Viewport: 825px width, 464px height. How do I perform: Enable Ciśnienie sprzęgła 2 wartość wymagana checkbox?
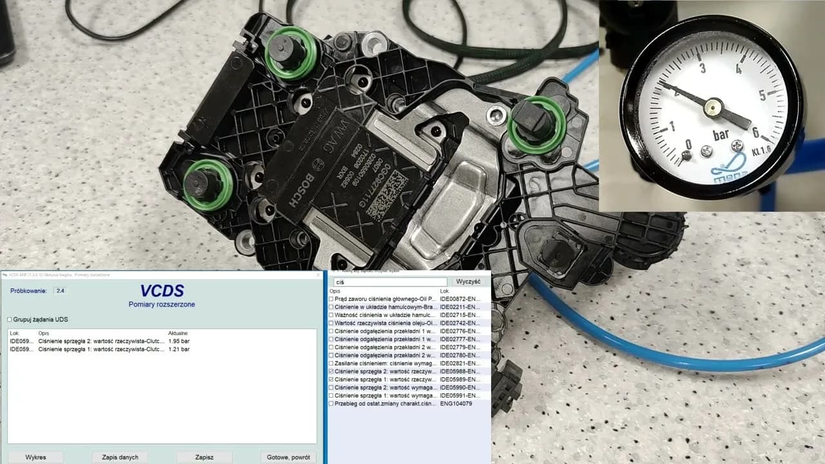click(x=331, y=388)
